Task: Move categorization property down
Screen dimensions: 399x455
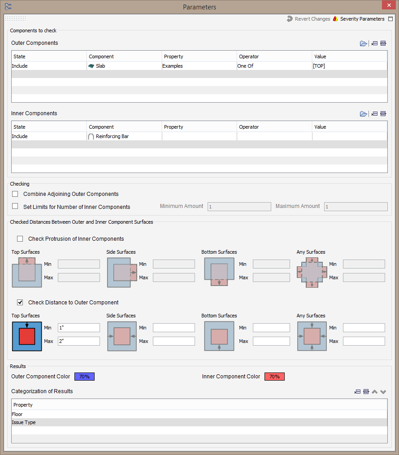Action: tap(383, 392)
